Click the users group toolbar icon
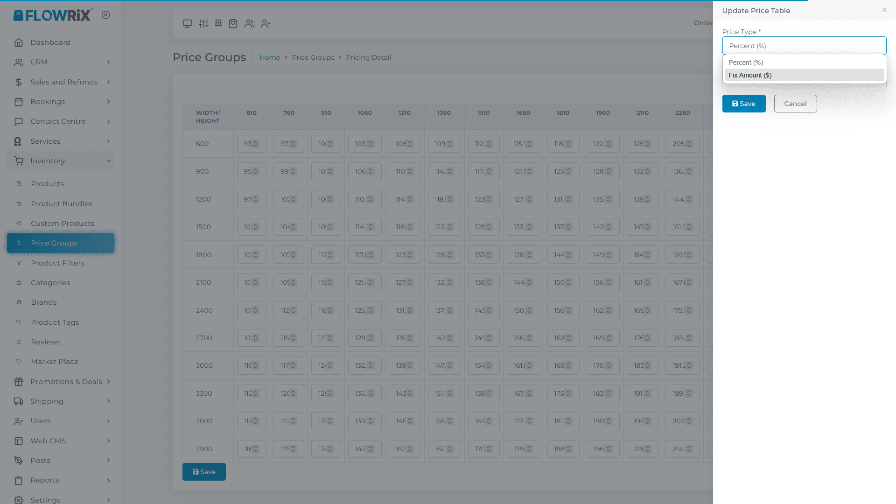The image size is (896, 504). 250,23
